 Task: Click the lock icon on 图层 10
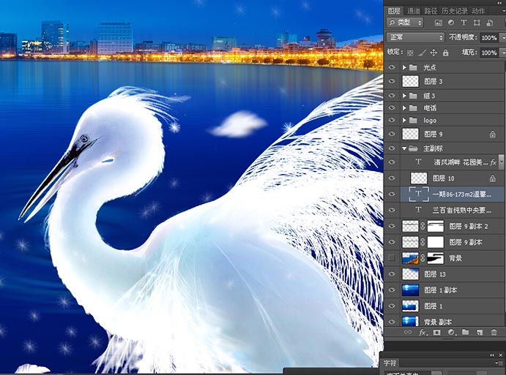[492, 178]
